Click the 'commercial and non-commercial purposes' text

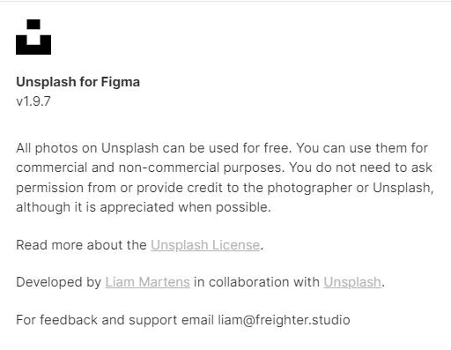pos(151,168)
